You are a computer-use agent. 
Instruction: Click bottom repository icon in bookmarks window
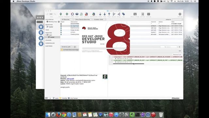tap(41, 44)
